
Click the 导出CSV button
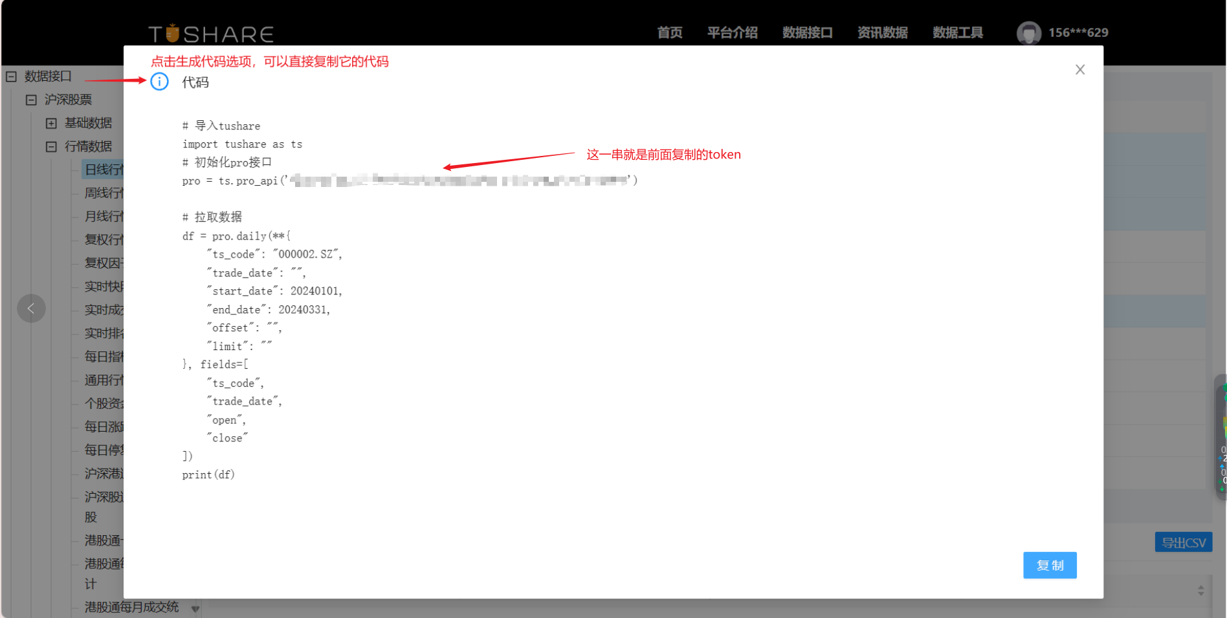(1183, 542)
